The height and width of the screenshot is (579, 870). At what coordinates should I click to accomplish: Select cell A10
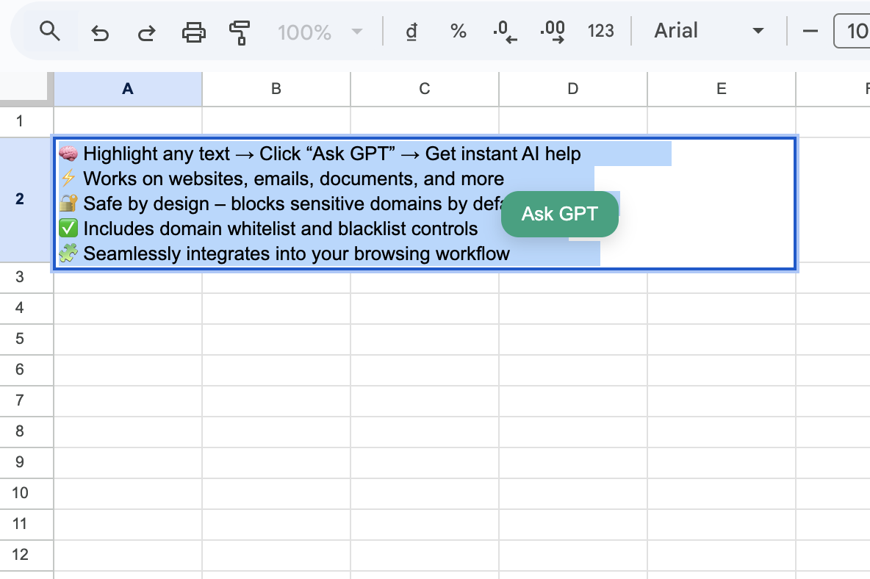pyautogui.click(x=128, y=493)
